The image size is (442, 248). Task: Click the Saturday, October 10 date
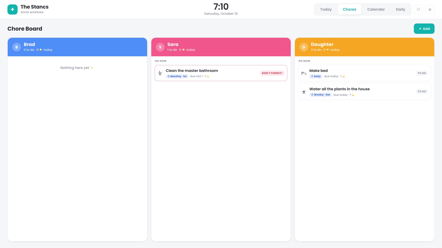click(x=221, y=14)
